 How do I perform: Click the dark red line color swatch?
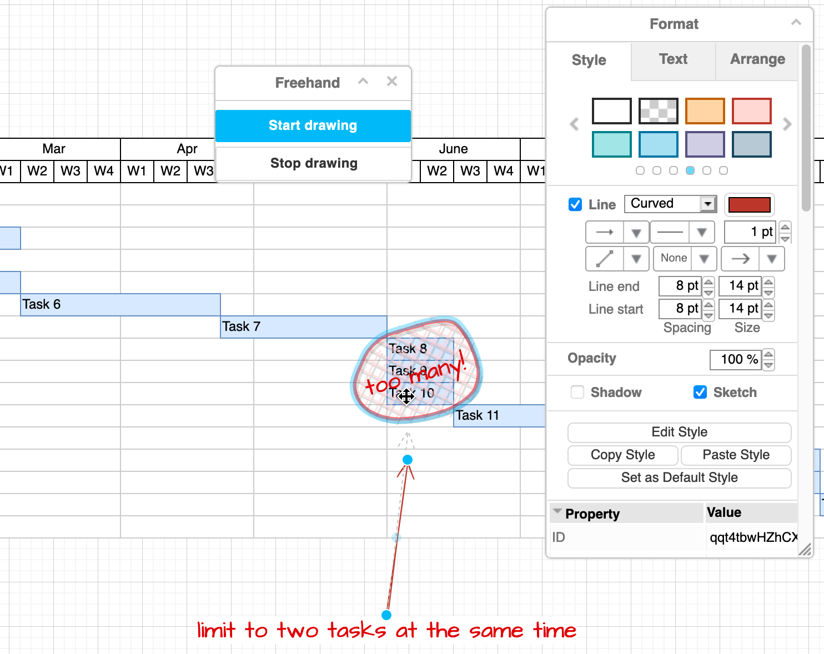pos(749,204)
